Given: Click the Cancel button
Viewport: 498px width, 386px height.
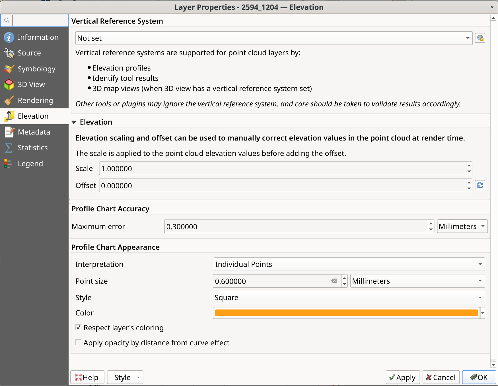Looking at the screenshot, I should coord(441,377).
